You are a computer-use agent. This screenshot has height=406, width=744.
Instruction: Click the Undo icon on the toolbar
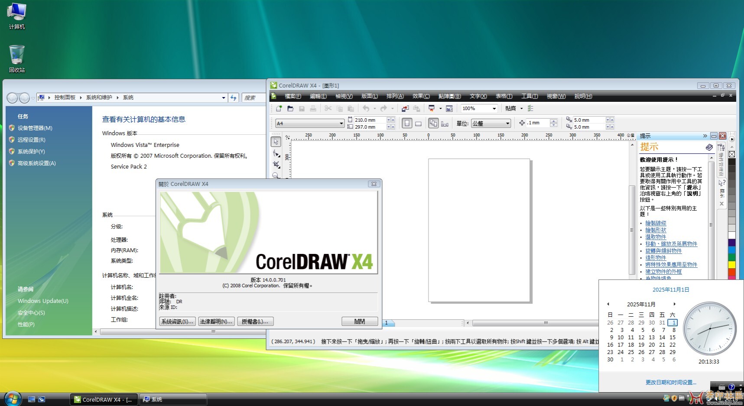click(366, 108)
